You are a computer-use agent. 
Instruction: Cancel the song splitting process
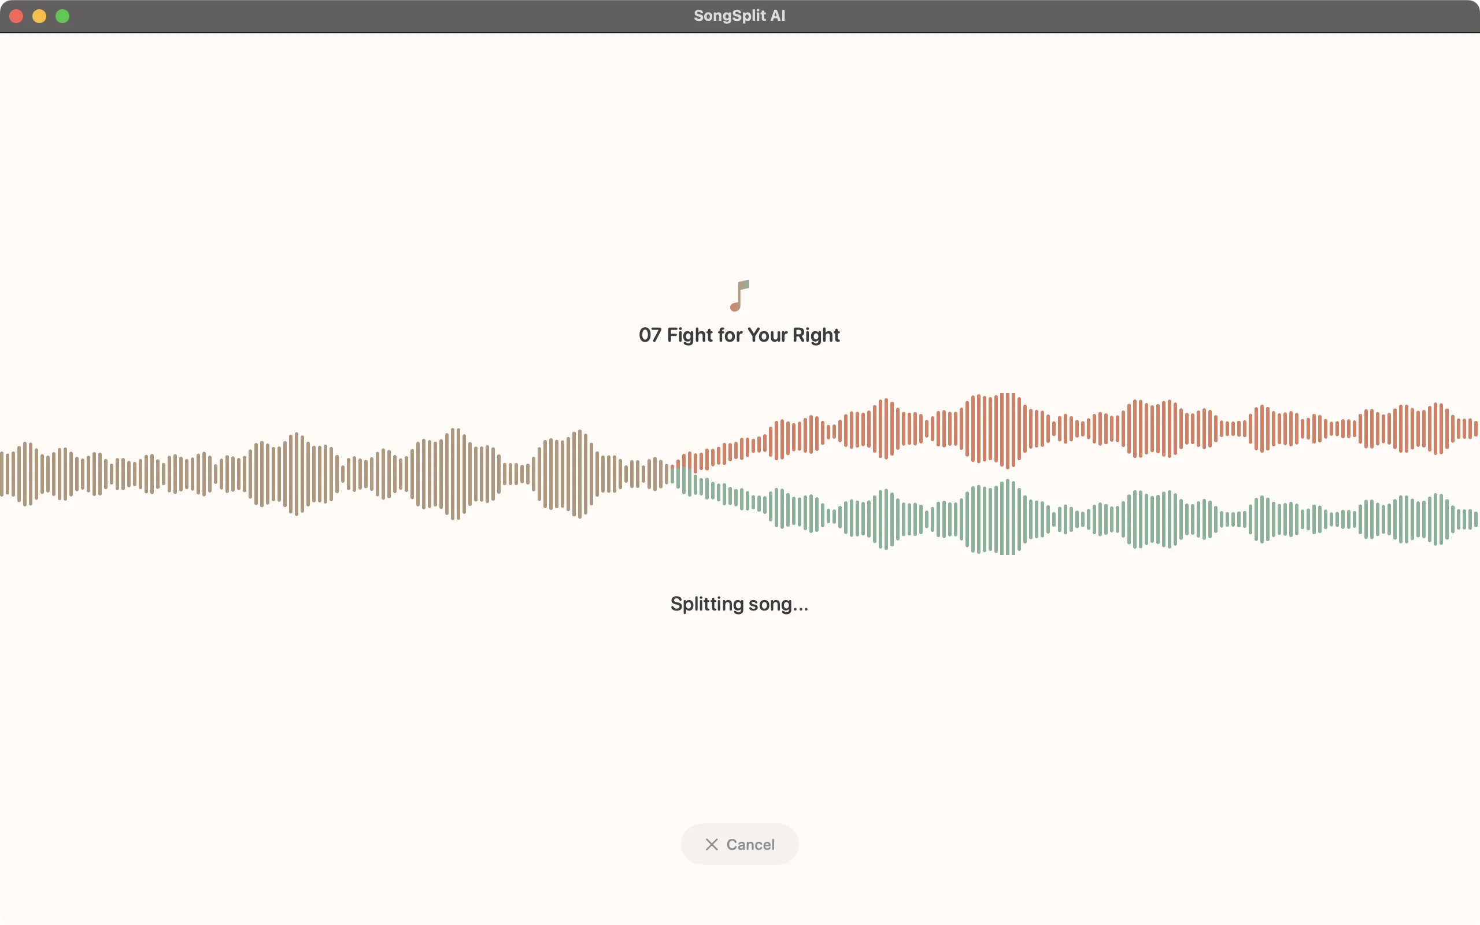[x=739, y=844]
